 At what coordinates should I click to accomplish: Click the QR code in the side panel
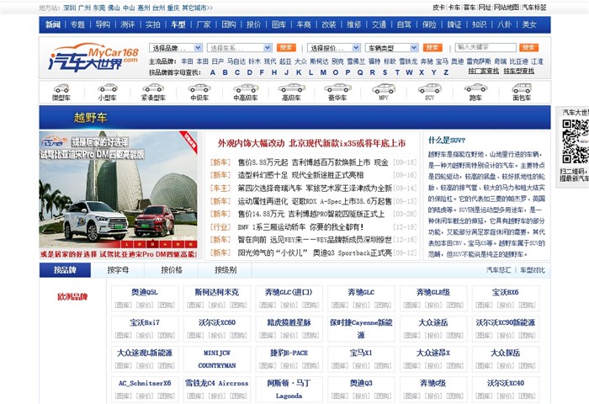pos(575,141)
